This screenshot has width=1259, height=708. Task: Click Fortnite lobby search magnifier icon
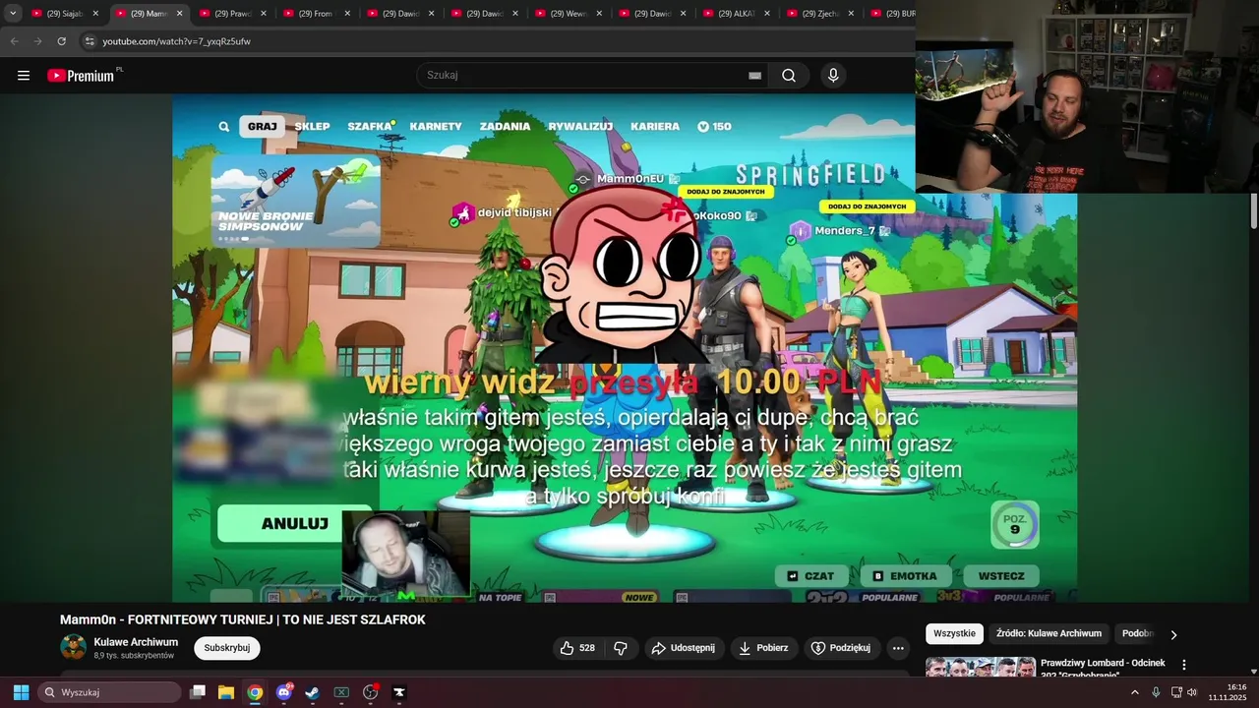pos(224,127)
